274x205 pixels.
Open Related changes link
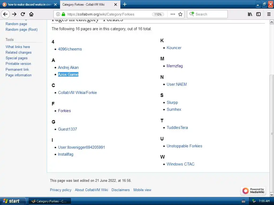tap(18, 53)
